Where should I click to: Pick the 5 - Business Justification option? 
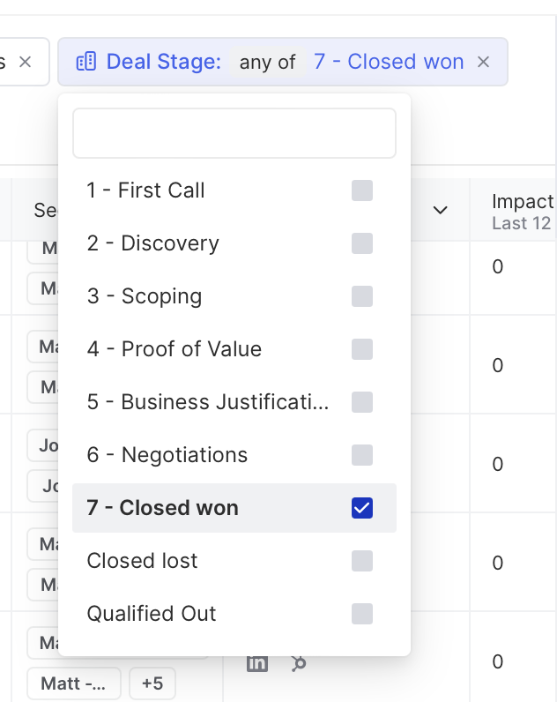[208, 402]
